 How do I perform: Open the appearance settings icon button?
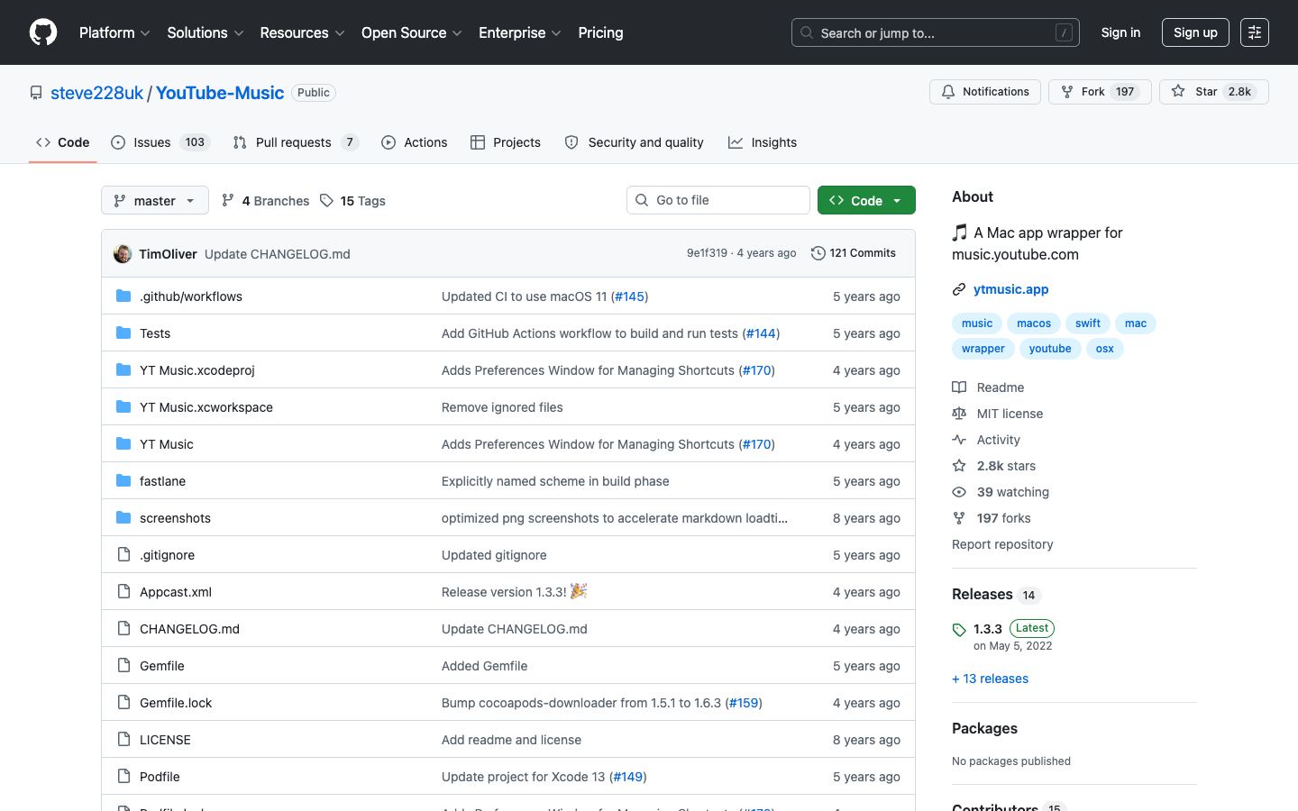1254,32
